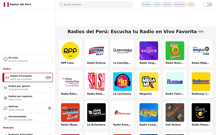Play RPP Lima station logo
This screenshot has height=135, width=216.
point(70,51)
